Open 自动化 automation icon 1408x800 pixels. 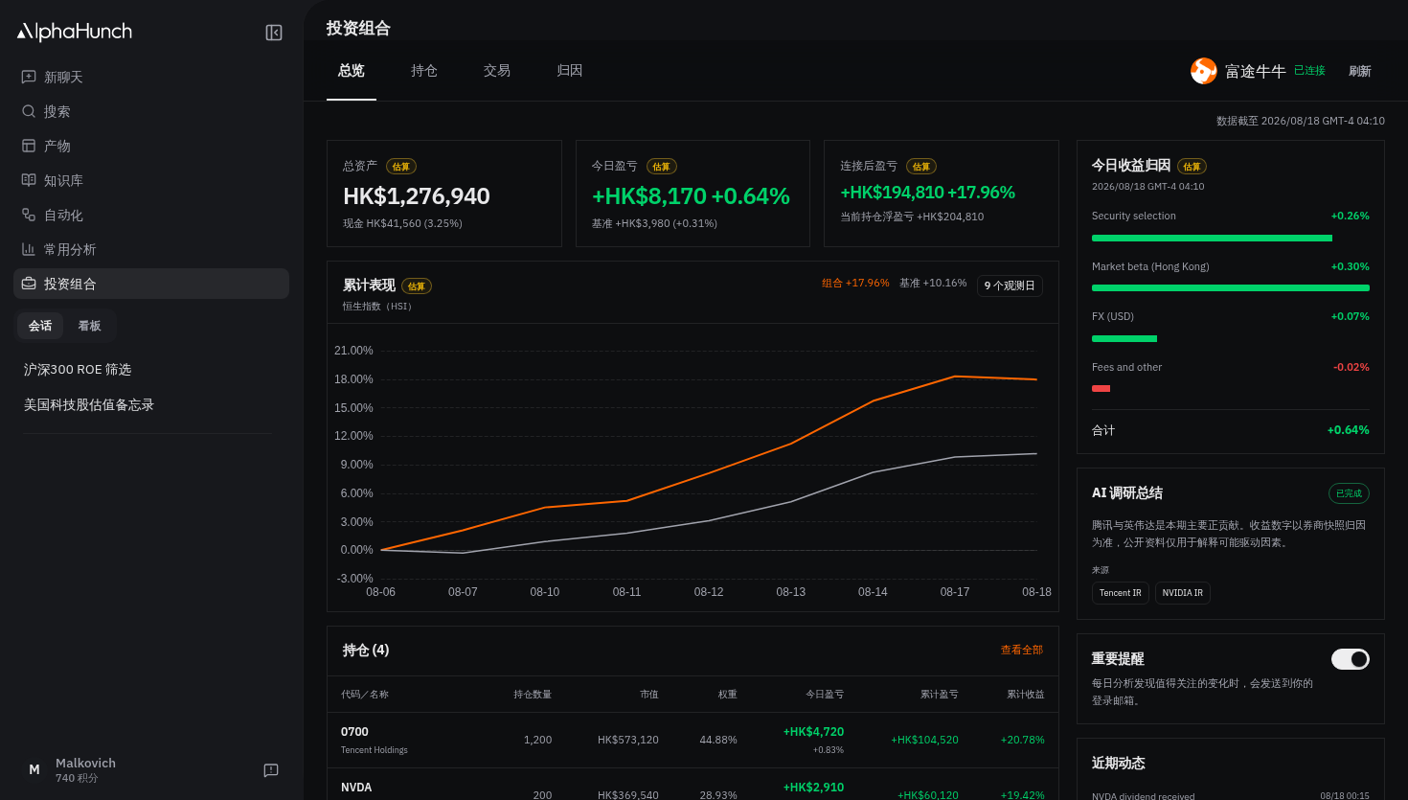pyautogui.click(x=29, y=215)
